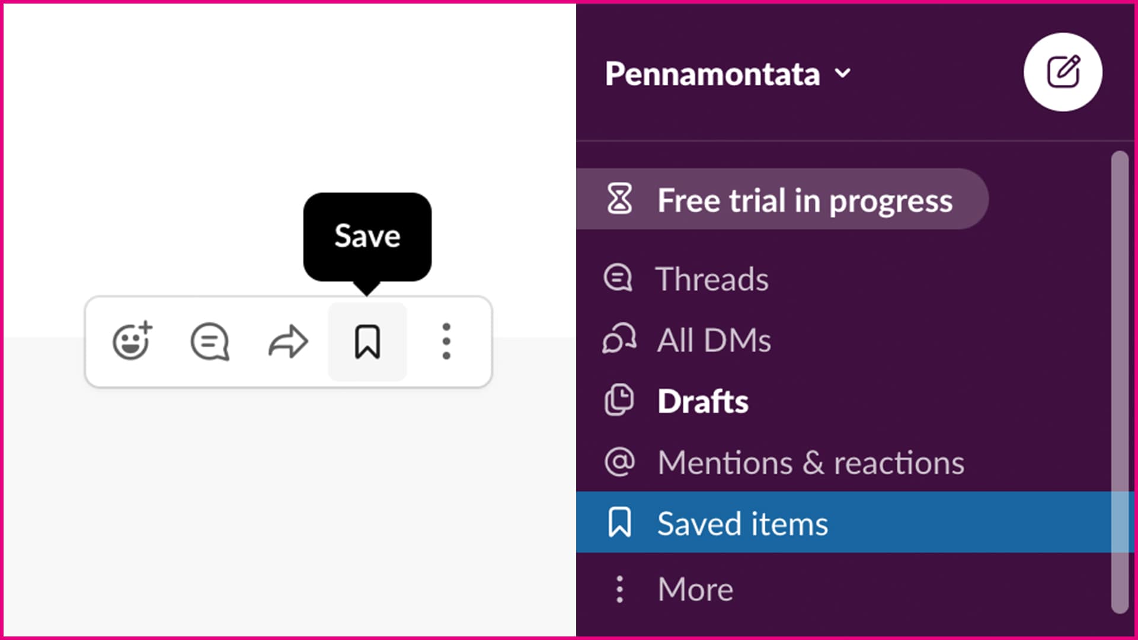Click the Mentions & reactions at-sign icon

point(619,462)
